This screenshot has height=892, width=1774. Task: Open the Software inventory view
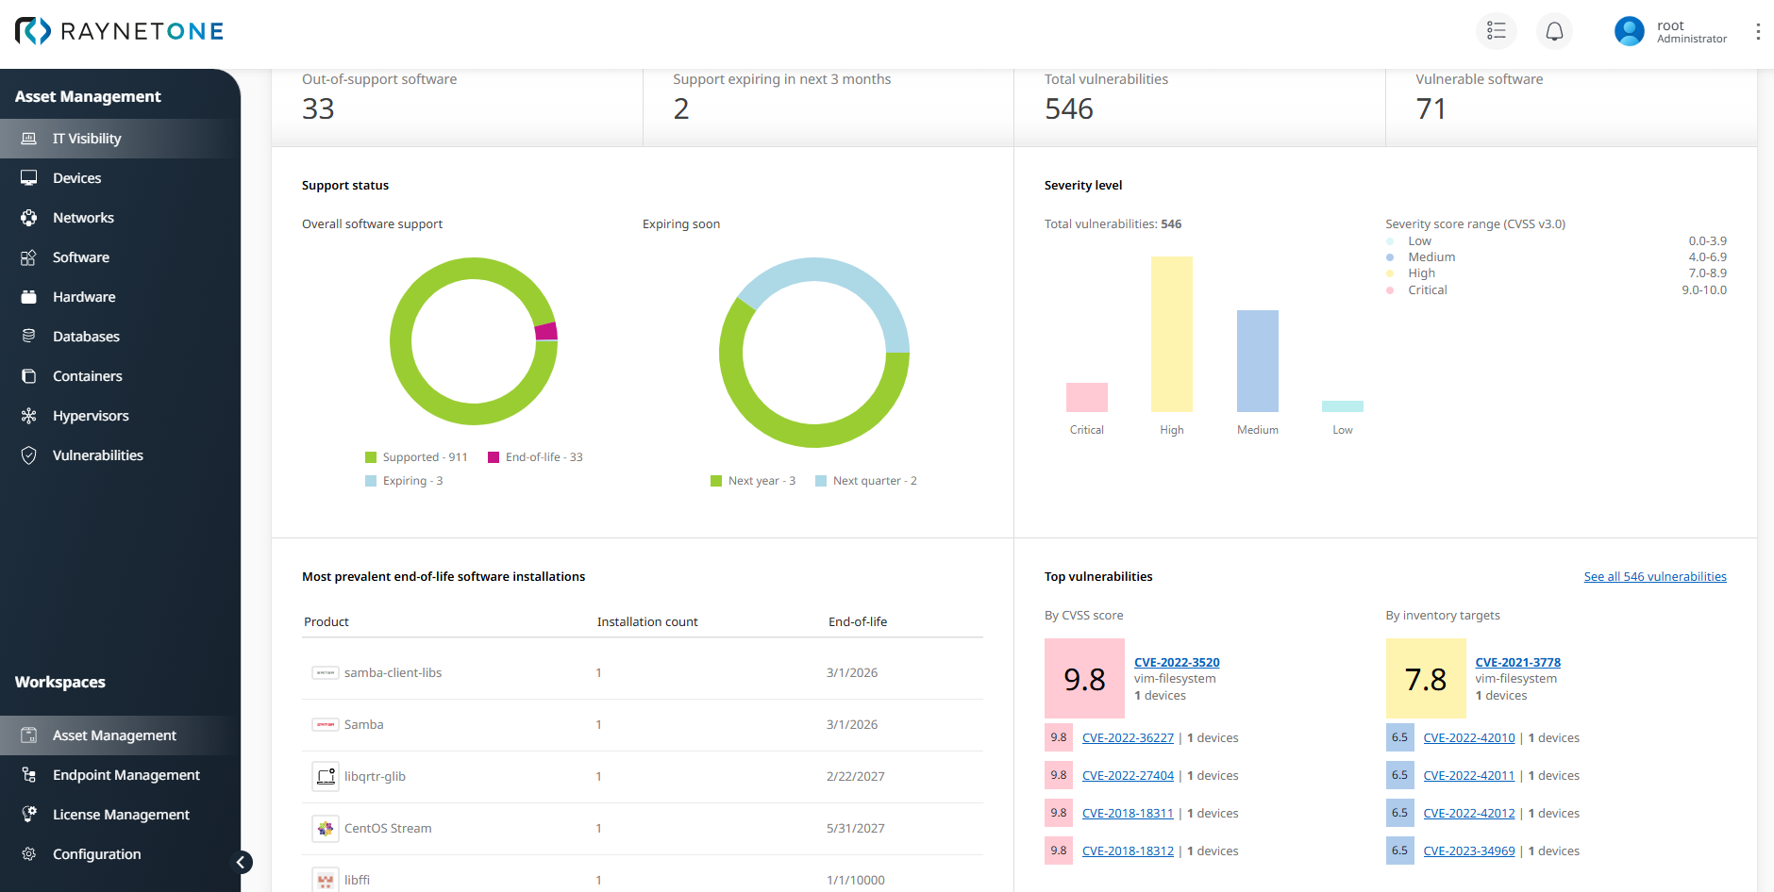81,256
